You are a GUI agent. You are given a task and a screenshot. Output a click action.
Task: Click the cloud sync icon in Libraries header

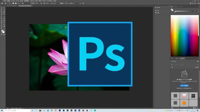tap(198, 61)
